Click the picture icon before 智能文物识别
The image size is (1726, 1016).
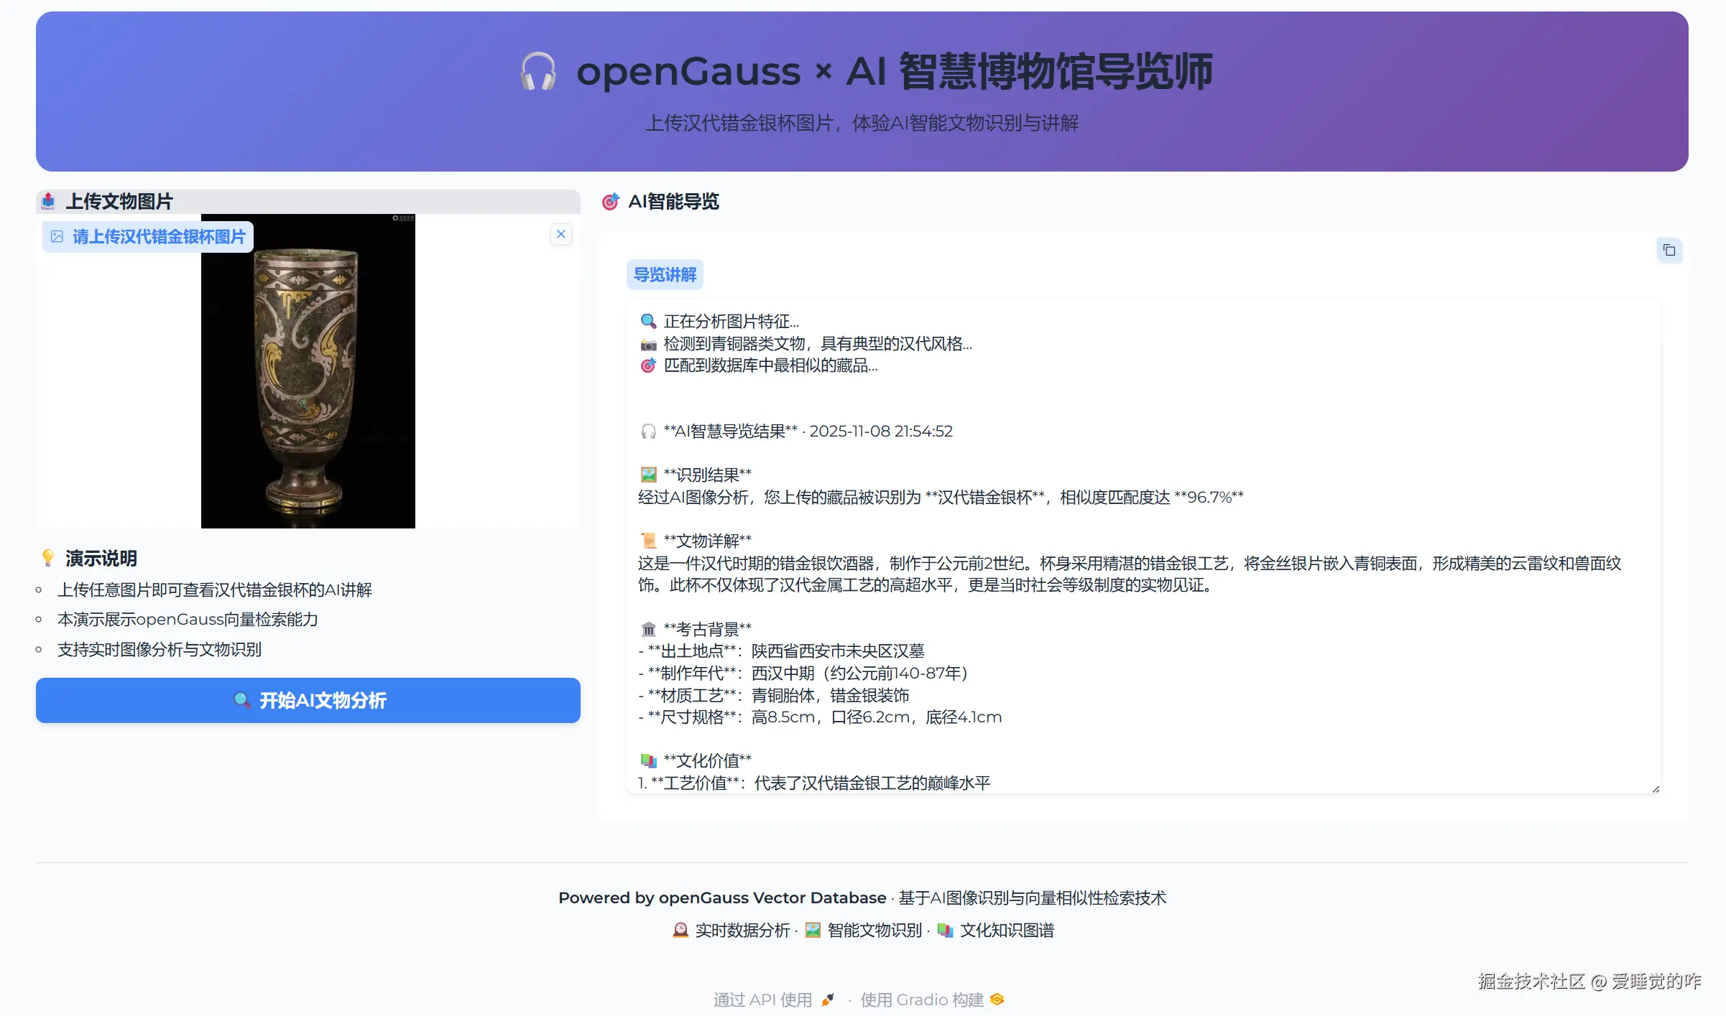click(x=812, y=930)
